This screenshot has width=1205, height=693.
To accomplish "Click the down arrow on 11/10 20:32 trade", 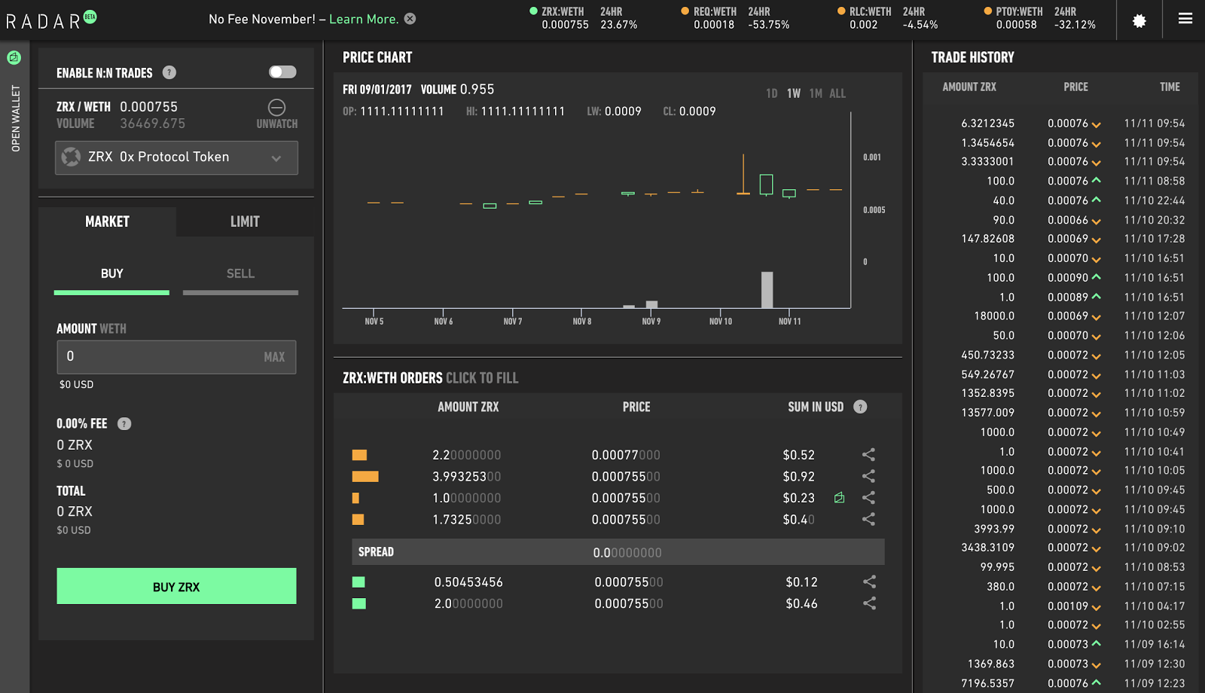I will pos(1096,221).
